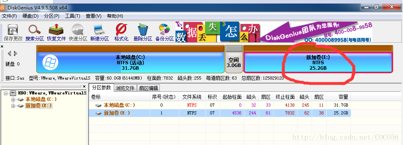Viewport: 403px width, 145px height.
Task: Click the 卷标 column header
Action: tap(120, 97)
